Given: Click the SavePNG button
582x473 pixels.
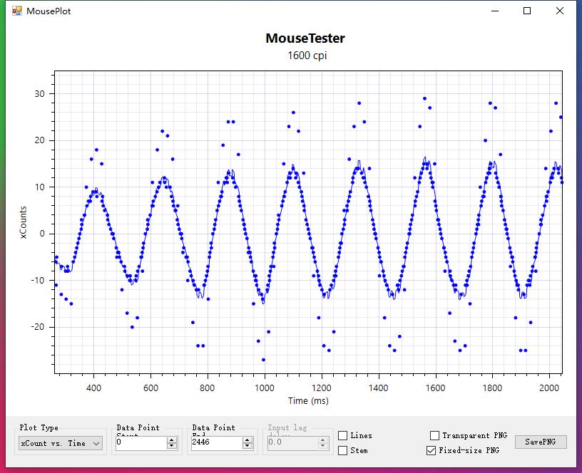Looking at the screenshot, I should tap(542, 442).
